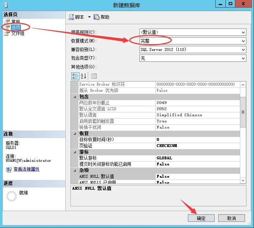This screenshot has height=228, width=254.
Task: Select the 选项 page in the sidebar
Action: coord(16,27)
